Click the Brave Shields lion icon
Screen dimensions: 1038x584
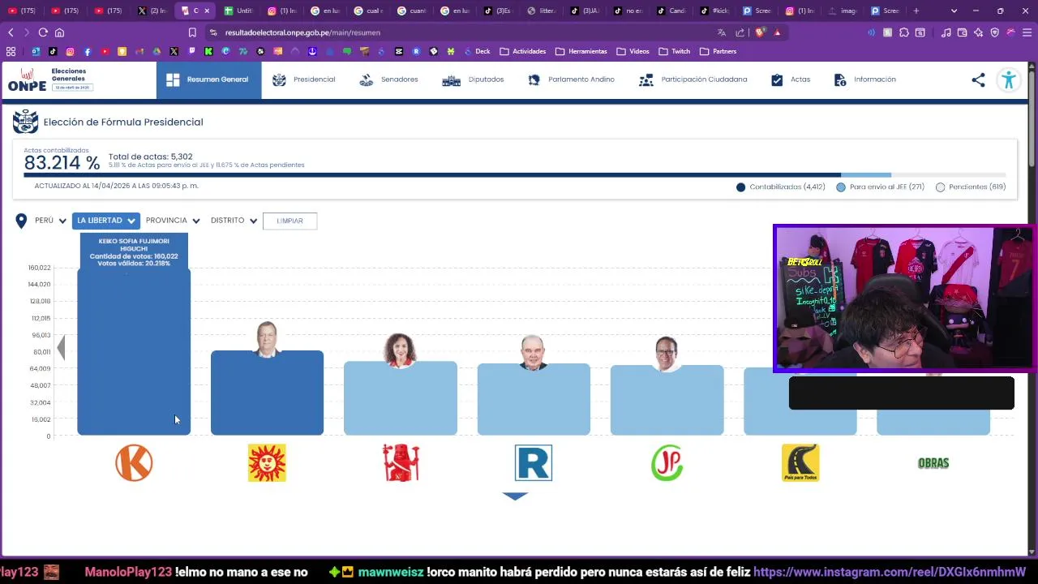click(x=760, y=32)
